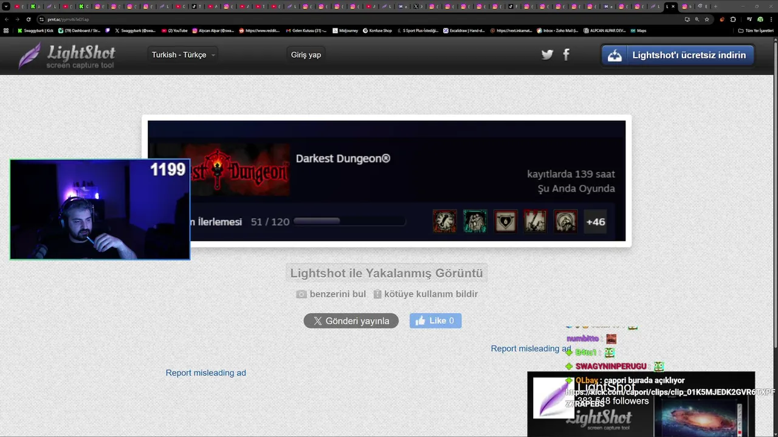Open S Sport Plus bookmark
The width and height of the screenshot is (778, 437).
point(418,30)
